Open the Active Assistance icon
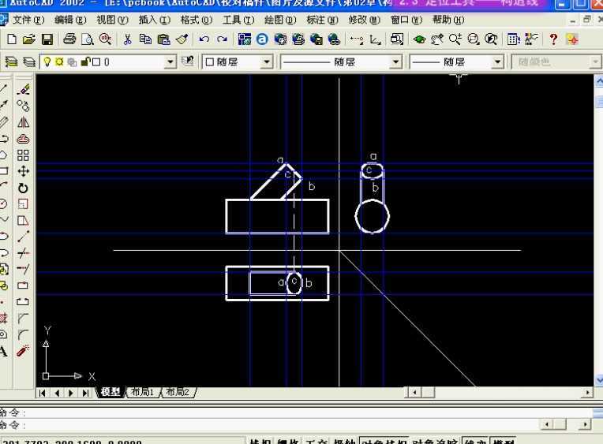Image resolution: width=603 pixels, height=444 pixels. click(572, 39)
